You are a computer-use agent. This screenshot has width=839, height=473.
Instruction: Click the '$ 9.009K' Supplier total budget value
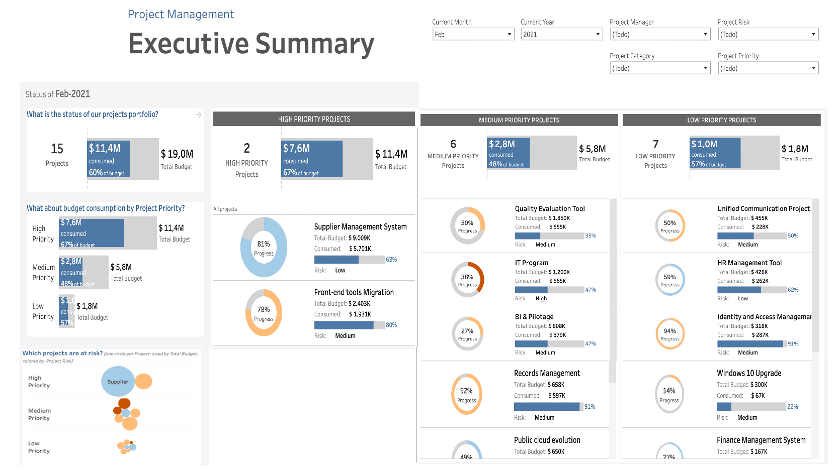pyautogui.click(x=359, y=238)
